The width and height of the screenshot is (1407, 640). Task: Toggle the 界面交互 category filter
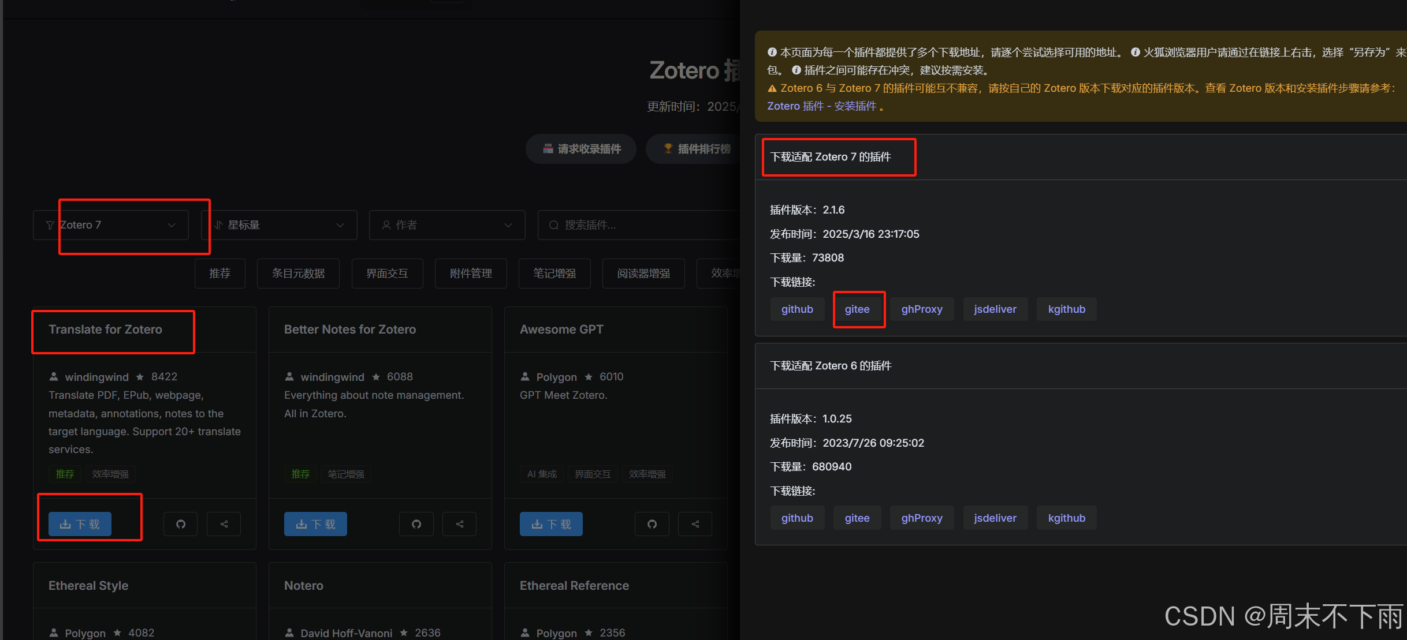[387, 274]
